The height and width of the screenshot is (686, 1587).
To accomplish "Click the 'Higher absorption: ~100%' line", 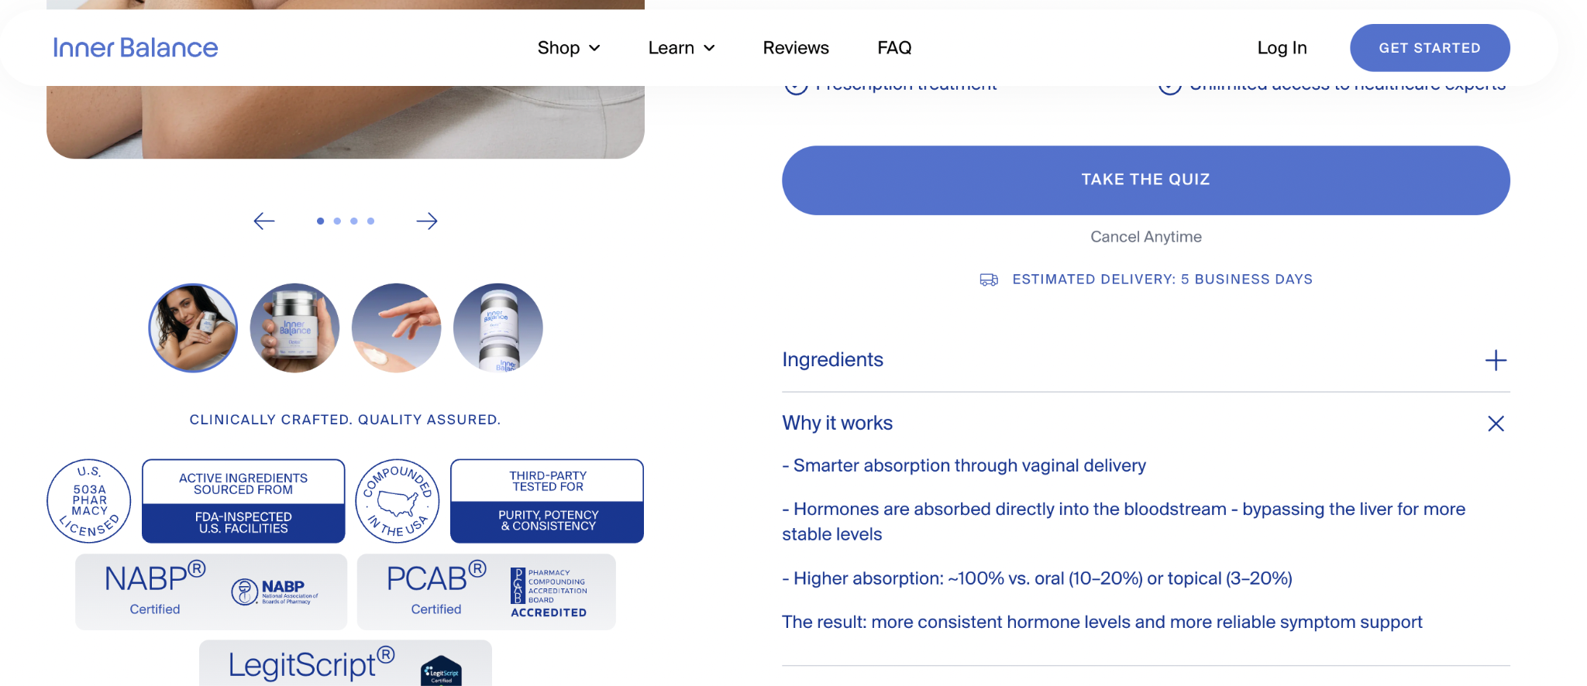I will click(x=1037, y=578).
